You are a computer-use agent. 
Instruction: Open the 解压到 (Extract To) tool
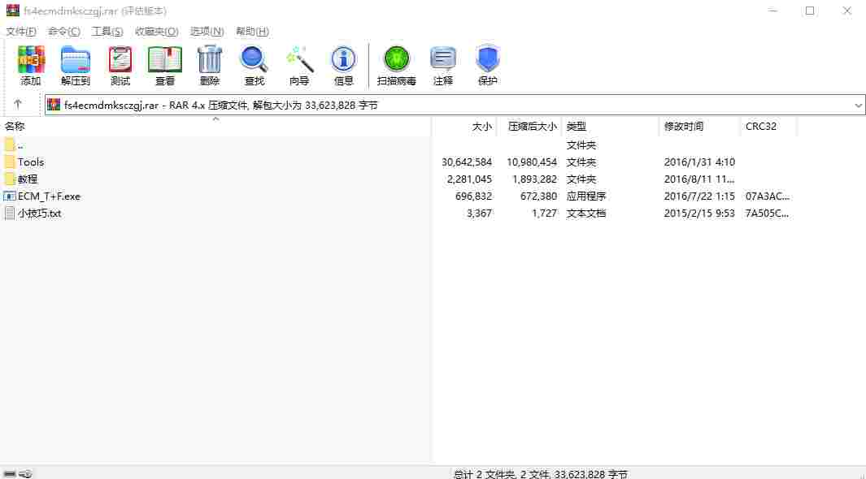click(75, 65)
